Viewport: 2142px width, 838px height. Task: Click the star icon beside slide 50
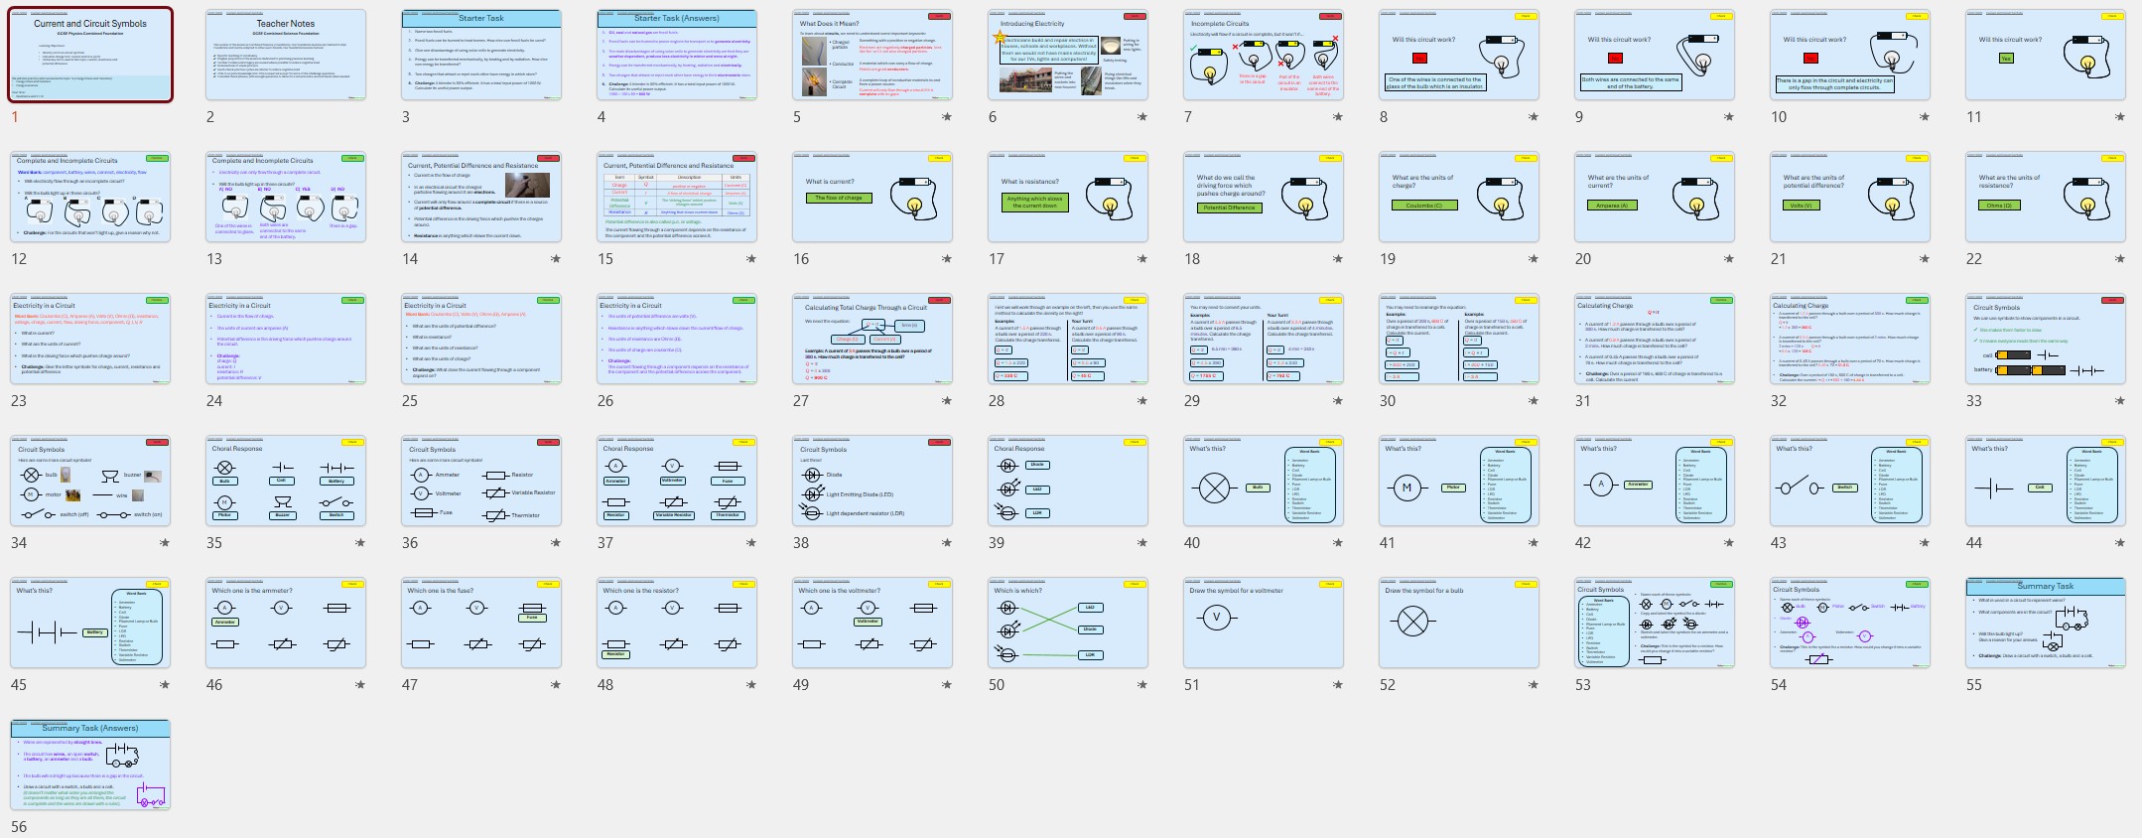(x=1141, y=685)
